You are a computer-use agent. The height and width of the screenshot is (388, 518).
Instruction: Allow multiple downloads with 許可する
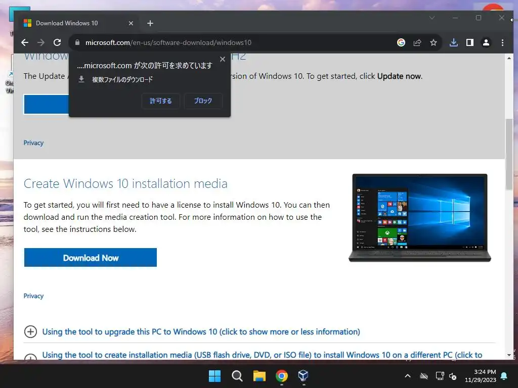[x=160, y=101]
